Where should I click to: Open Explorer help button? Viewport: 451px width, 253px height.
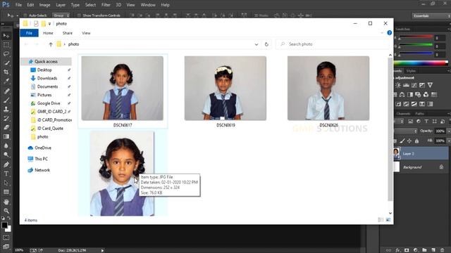coord(390,33)
